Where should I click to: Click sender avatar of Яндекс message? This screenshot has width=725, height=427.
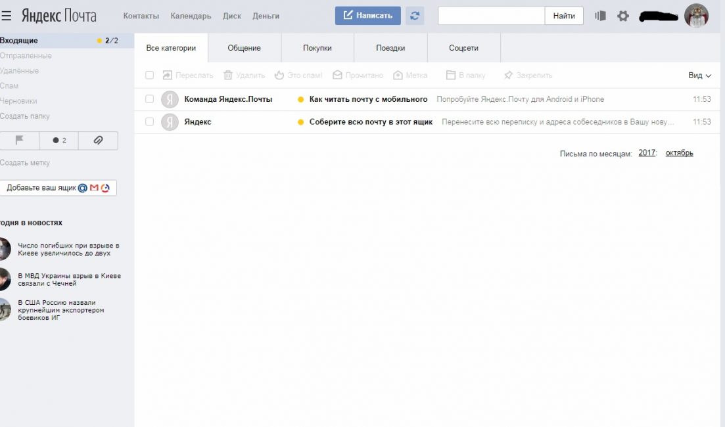tap(170, 122)
